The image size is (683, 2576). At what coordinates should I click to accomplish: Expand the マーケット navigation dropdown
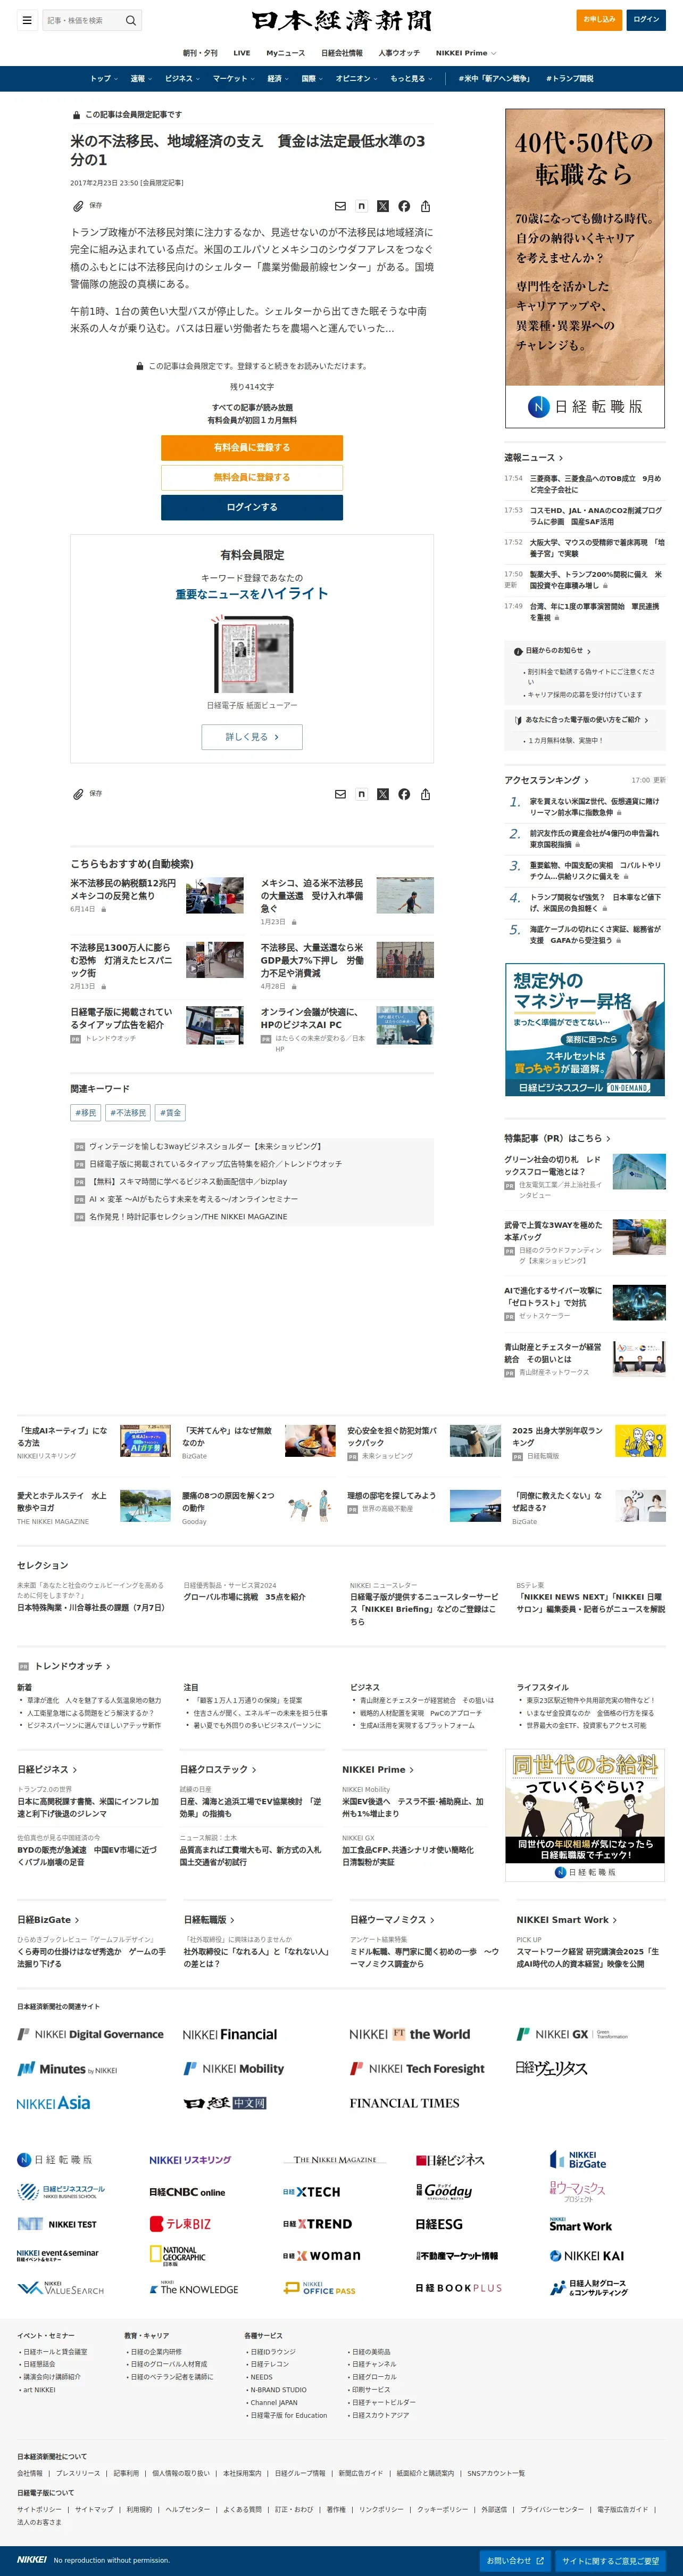click(x=232, y=78)
